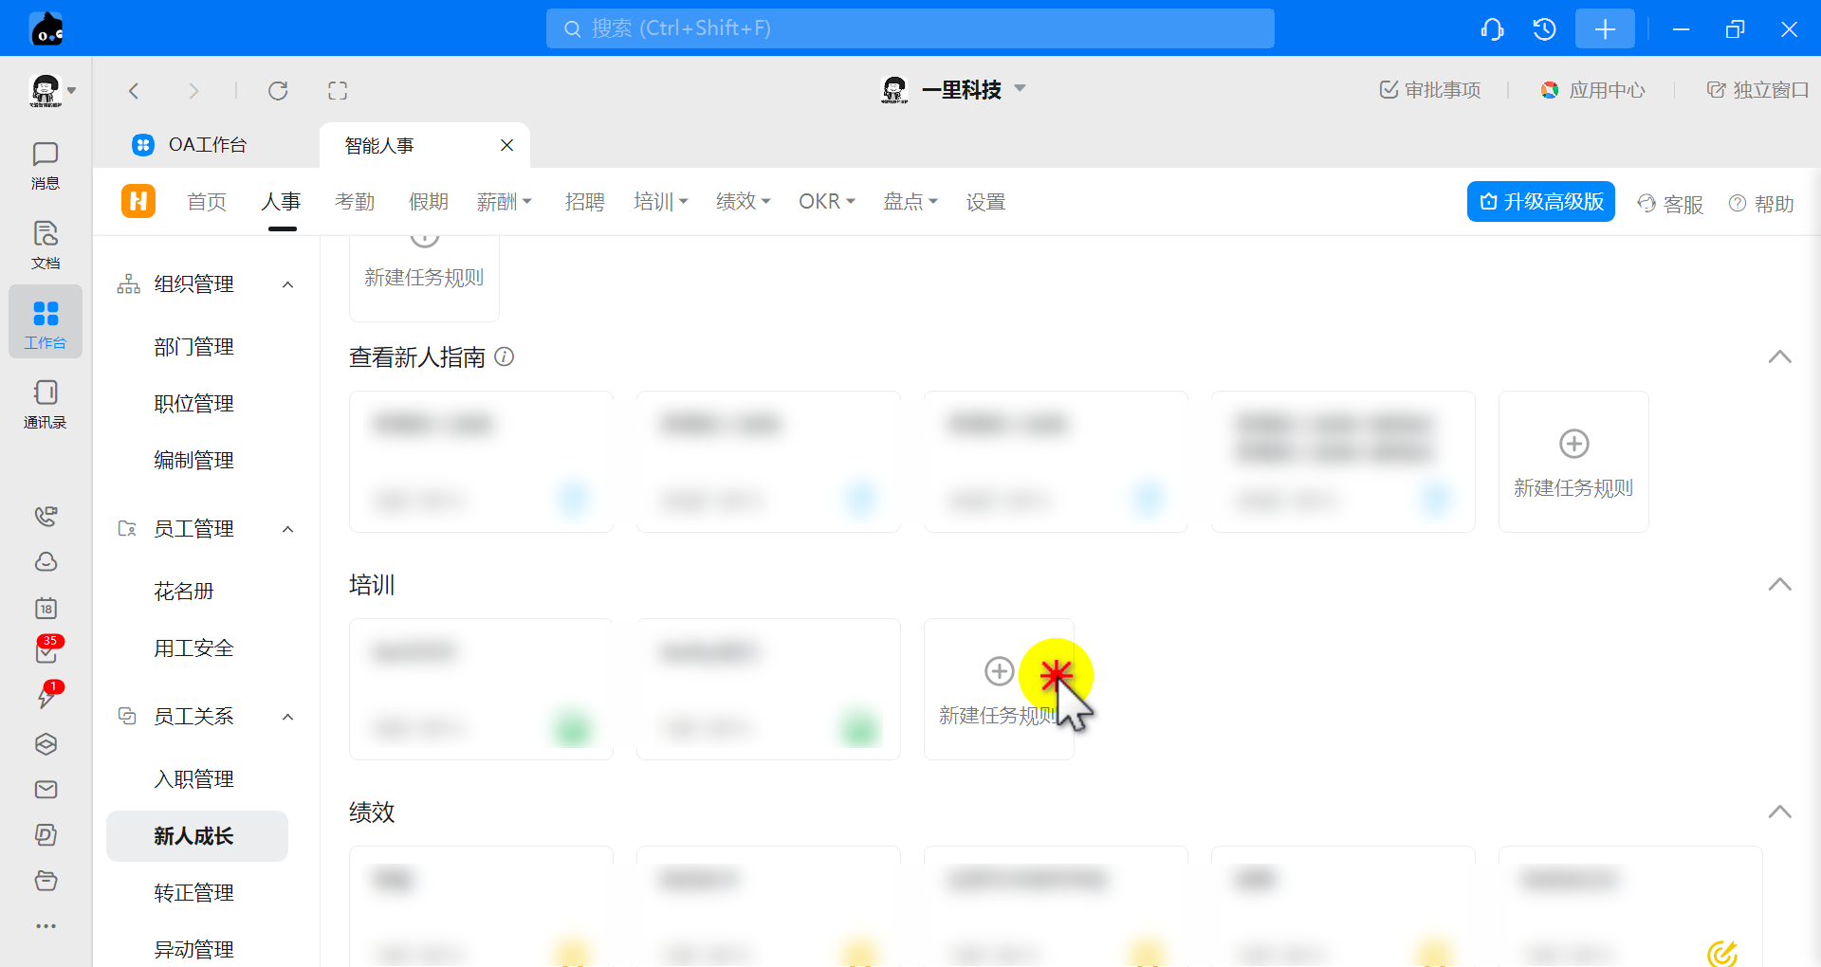
Task: Open the Messages (消息) sidebar icon
Action: pyautogui.click(x=45, y=165)
